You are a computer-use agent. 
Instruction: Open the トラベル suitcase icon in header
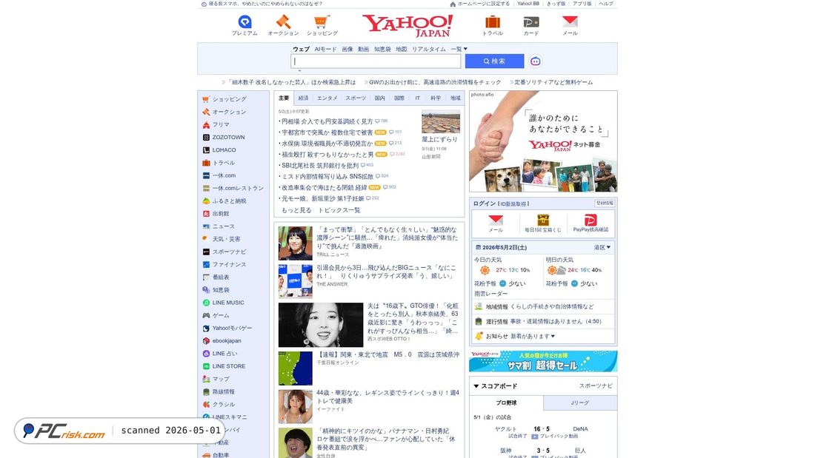pyautogui.click(x=492, y=21)
